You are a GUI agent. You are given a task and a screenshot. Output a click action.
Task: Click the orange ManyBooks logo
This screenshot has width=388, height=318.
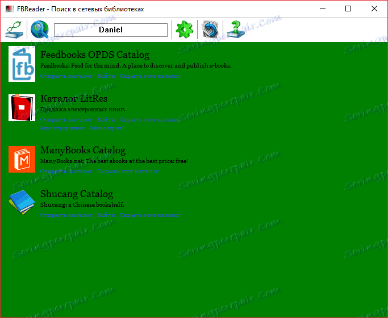coord(22,159)
